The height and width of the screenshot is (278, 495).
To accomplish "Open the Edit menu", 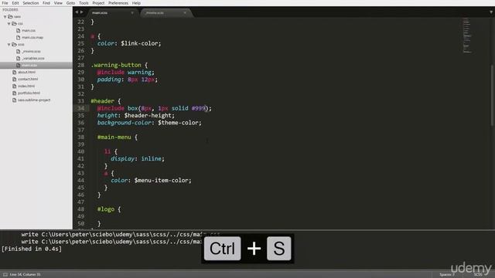I will [15, 3].
